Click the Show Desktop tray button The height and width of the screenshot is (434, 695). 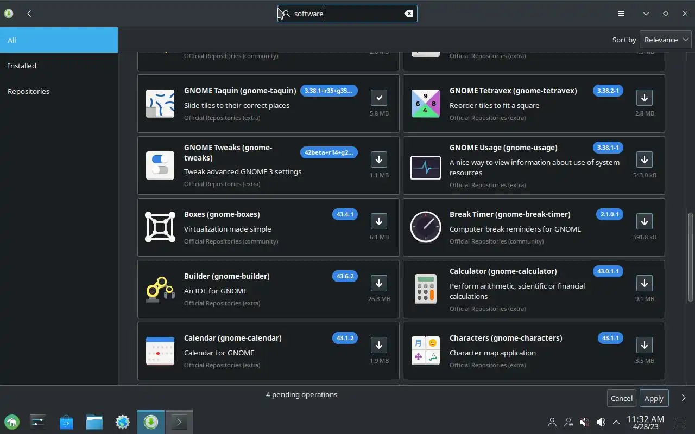click(x=680, y=422)
